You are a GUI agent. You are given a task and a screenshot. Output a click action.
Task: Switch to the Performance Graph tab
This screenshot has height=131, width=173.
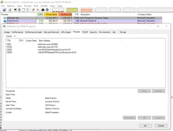[33, 32]
